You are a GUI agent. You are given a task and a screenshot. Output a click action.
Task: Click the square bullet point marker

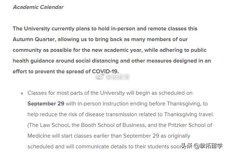pyautogui.click(x=22, y=93)
